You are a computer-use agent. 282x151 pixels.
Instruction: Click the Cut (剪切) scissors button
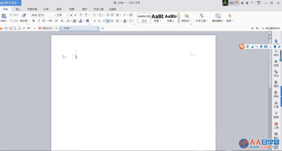click(14, 15)
